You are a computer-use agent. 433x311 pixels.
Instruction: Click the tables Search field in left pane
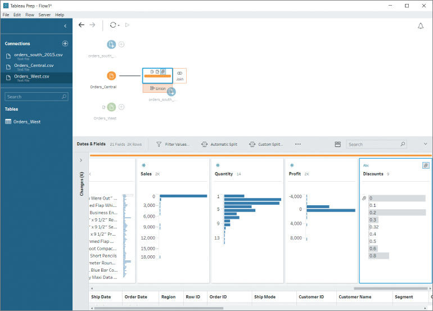pos(36,97)
